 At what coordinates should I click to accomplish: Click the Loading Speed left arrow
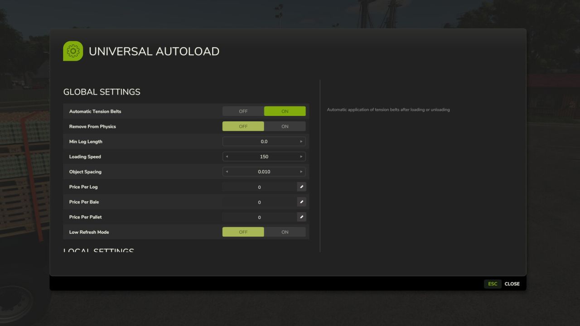point(227,156)
